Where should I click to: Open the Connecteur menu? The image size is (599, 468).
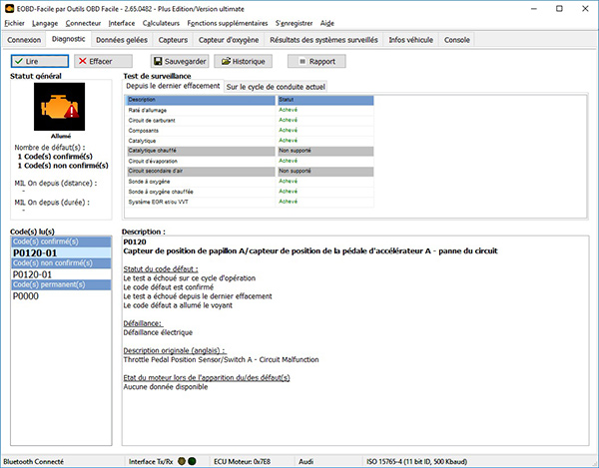pos(83,23)
